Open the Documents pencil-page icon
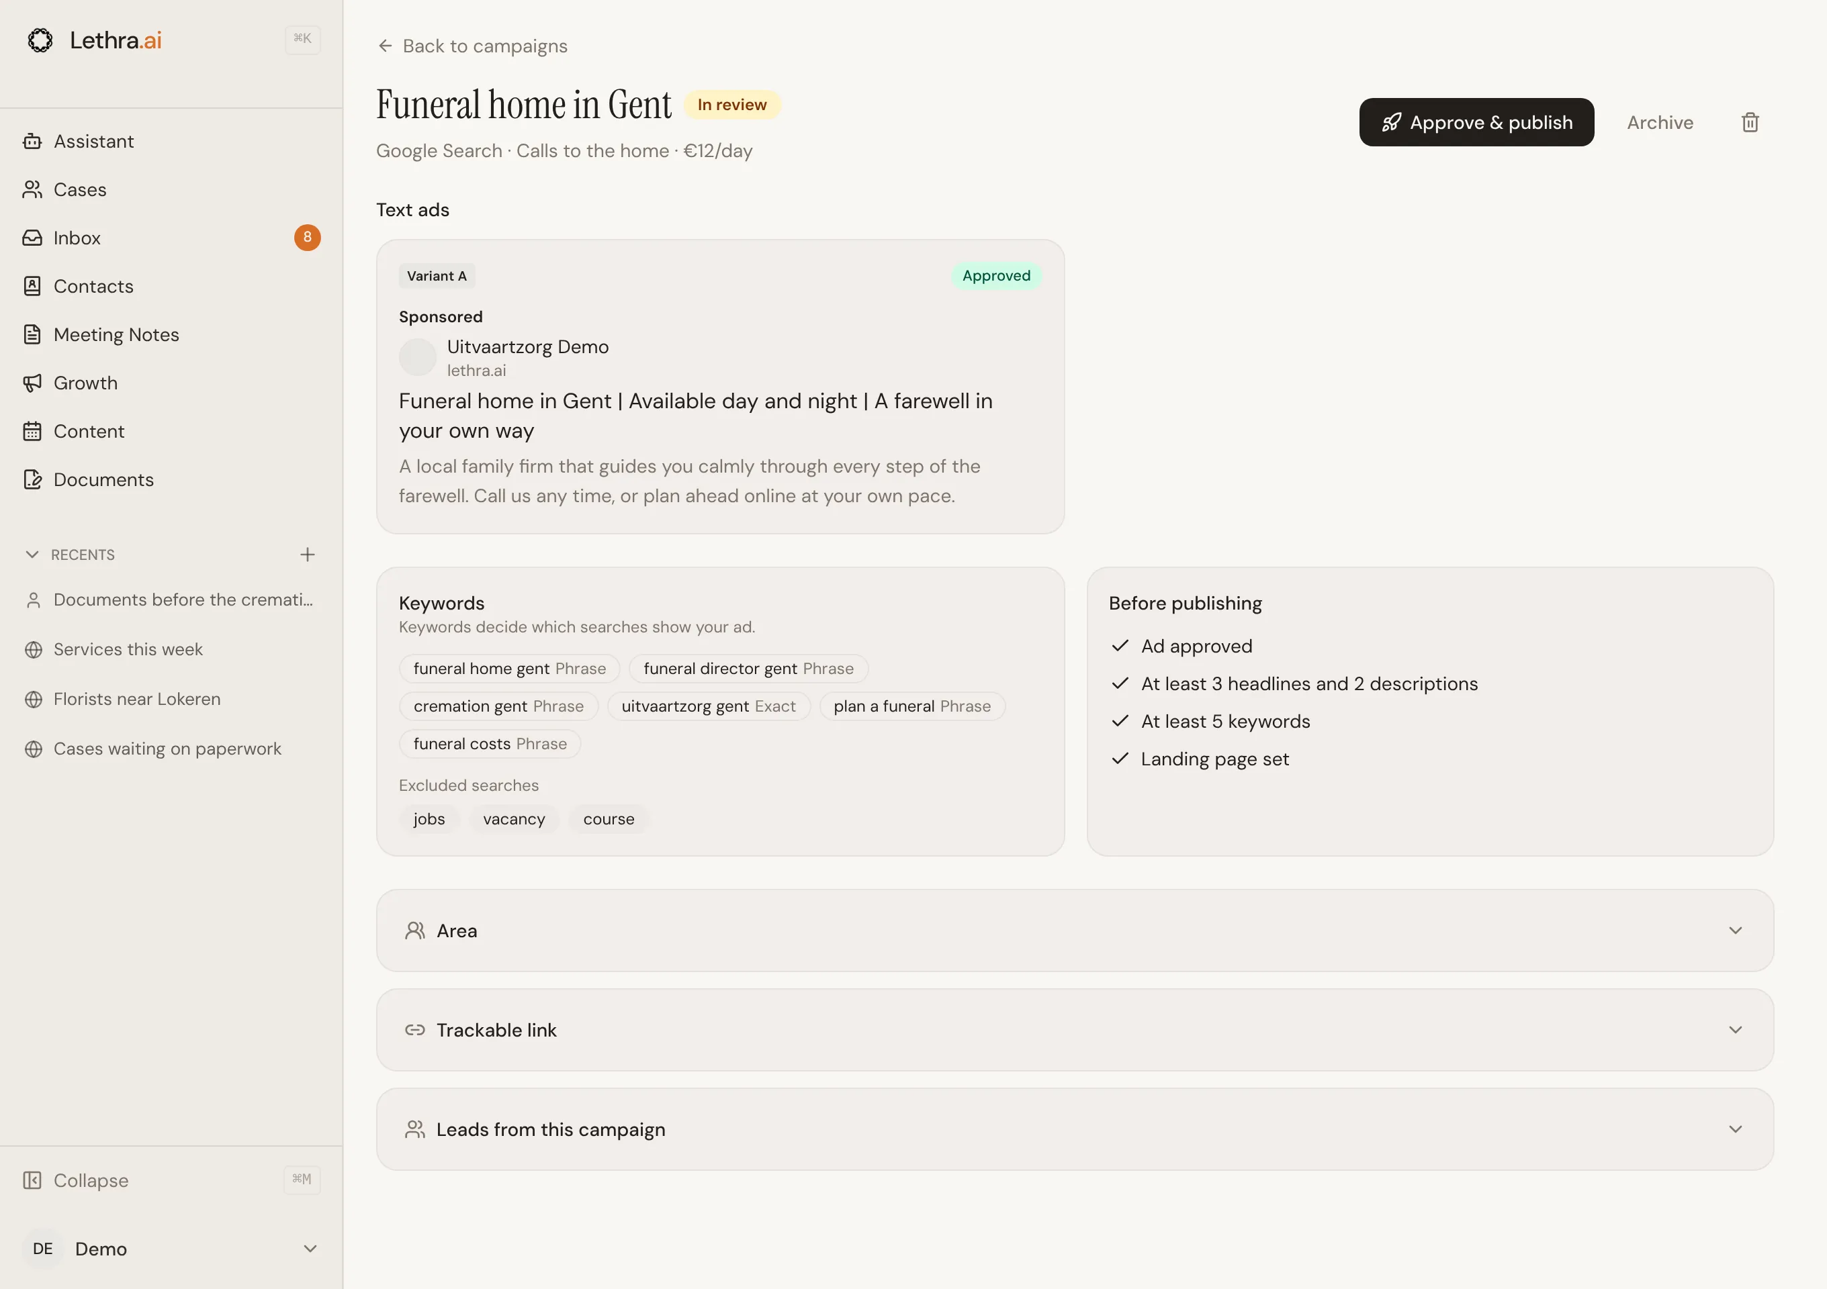1827x1289 pixels. pyautogui.click(x=32, y=479)
